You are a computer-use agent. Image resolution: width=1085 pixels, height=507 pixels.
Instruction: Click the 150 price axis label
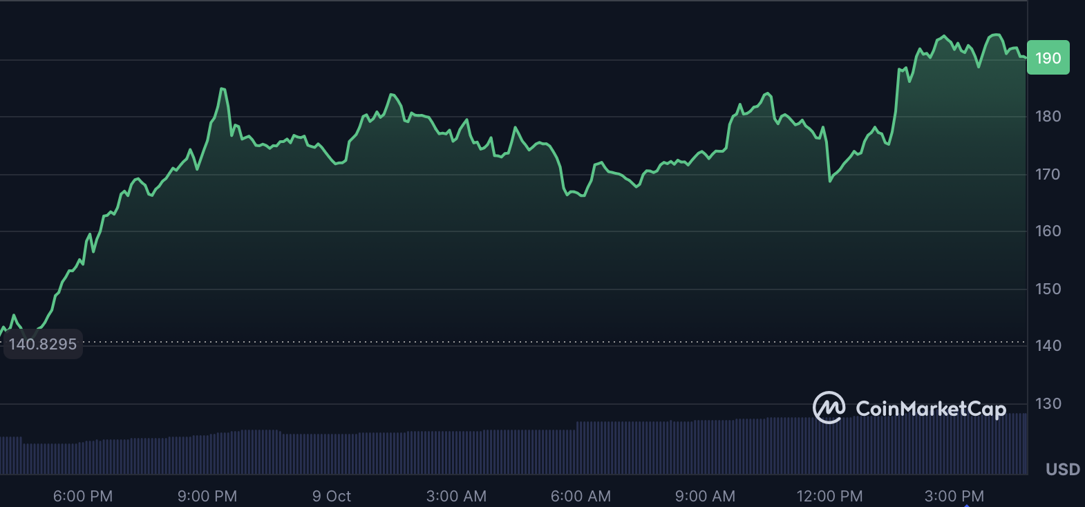point(1048,289)
